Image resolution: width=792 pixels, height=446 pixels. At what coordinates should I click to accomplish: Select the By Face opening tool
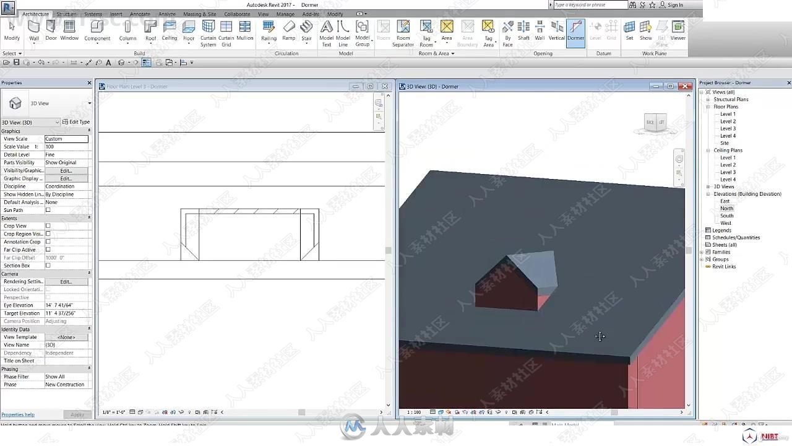(x=507, y=34)
